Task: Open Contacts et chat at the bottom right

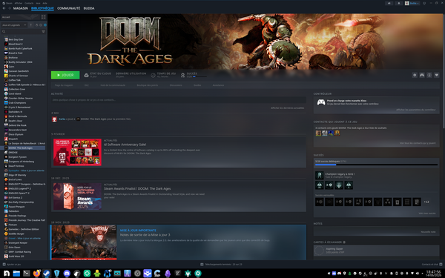Action: pos(432,265)
